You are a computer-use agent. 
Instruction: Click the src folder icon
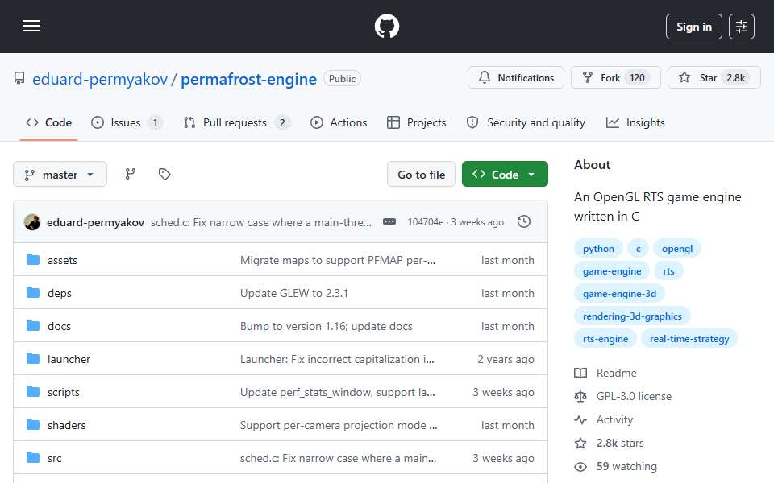pos(33,458)
